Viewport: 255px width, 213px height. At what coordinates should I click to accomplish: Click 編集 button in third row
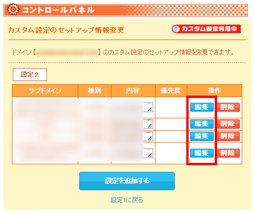202,136
